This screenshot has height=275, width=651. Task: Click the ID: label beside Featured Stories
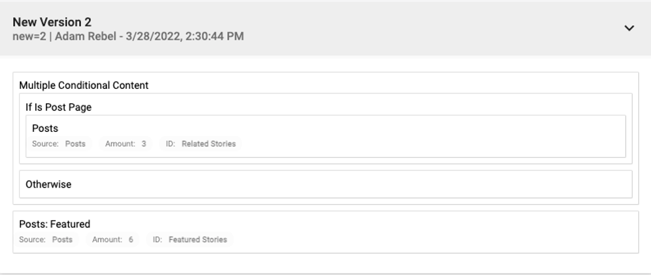(157, 240)
